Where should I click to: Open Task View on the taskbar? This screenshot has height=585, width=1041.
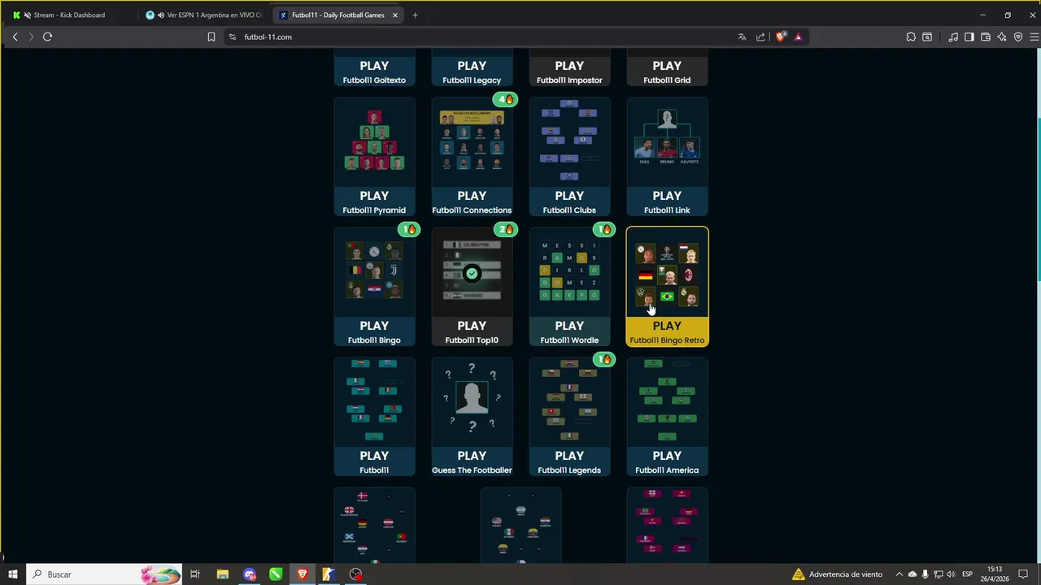(x=195, y=574)
